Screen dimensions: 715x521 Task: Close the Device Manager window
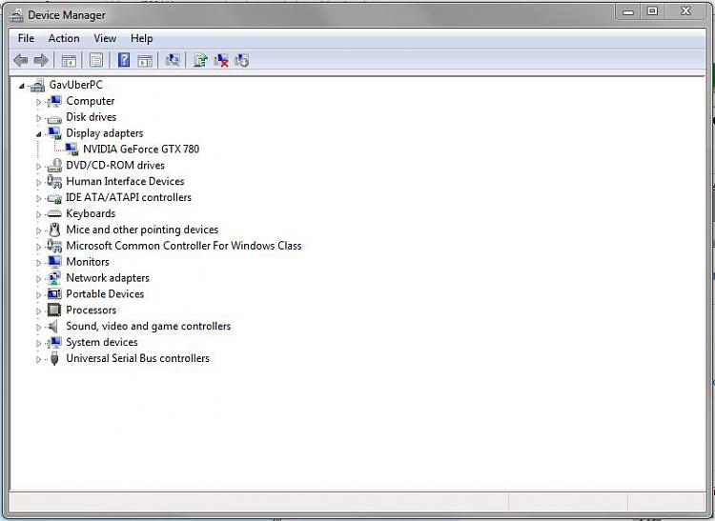pyautogui.click(x=685, y=11)
